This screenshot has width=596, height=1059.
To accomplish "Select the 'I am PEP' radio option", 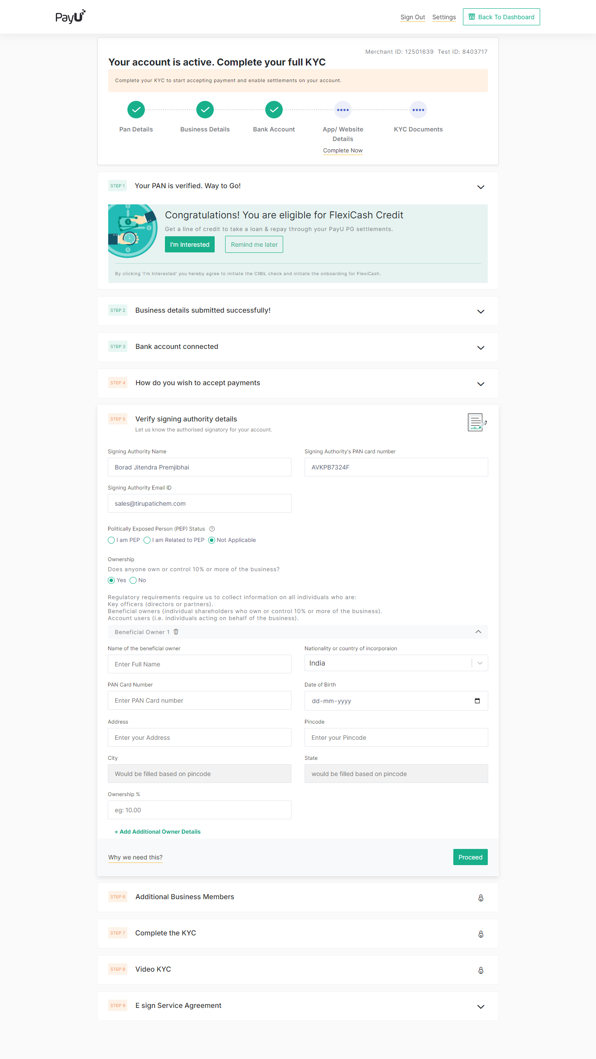I will [111, 541].
